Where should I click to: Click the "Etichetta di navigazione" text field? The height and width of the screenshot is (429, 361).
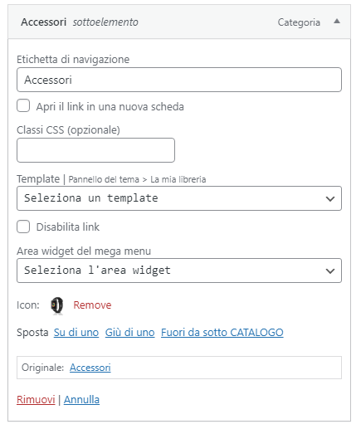[179, 80]
